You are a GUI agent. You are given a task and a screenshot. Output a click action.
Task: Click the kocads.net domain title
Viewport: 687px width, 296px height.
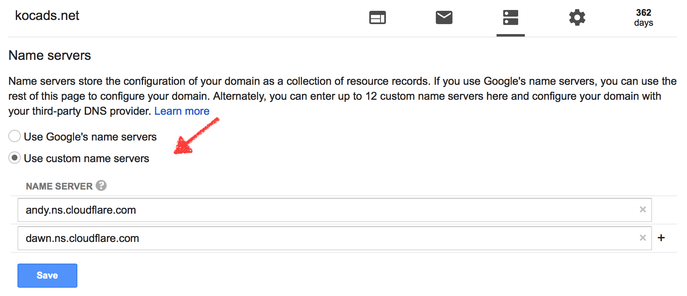pyautogui.click(x=47, y=15)
